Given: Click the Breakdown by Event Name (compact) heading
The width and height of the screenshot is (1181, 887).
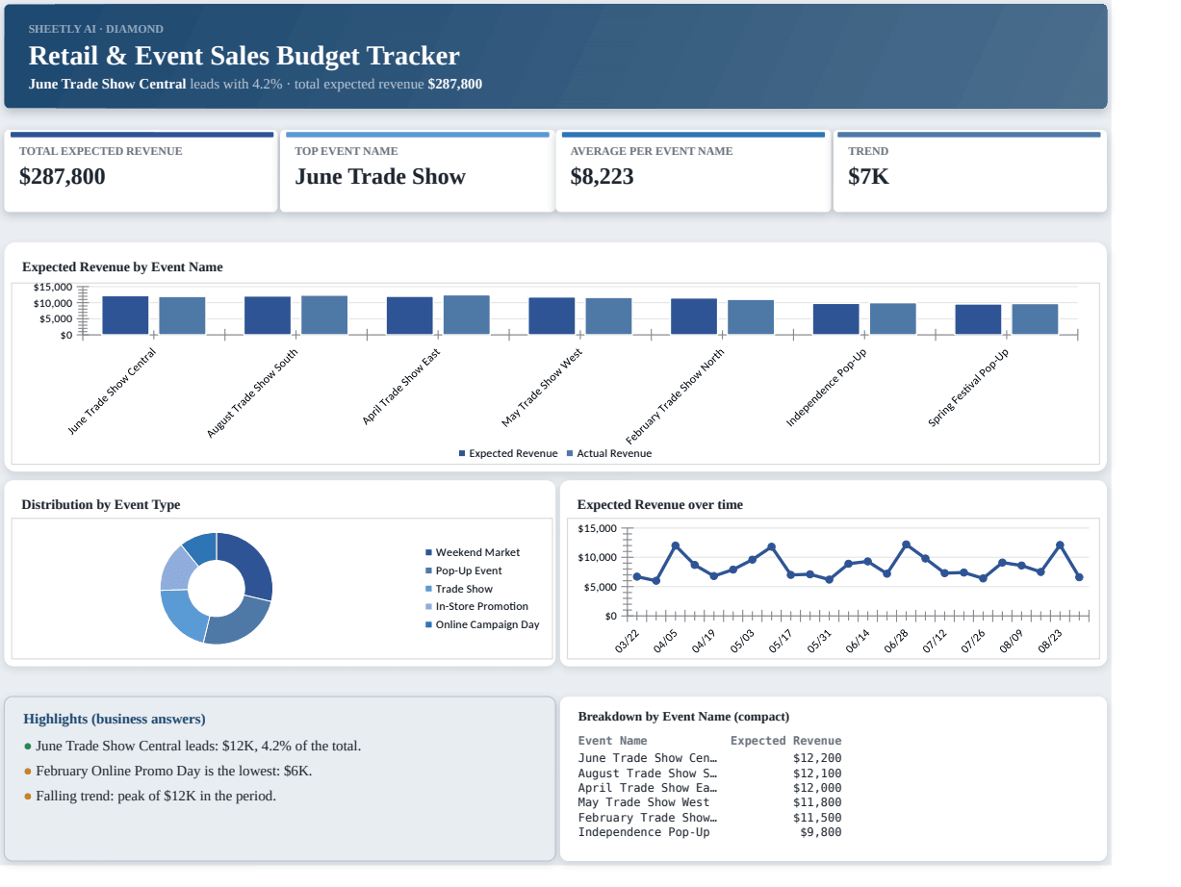Looking at the screenshot, I should pos(683,717).
